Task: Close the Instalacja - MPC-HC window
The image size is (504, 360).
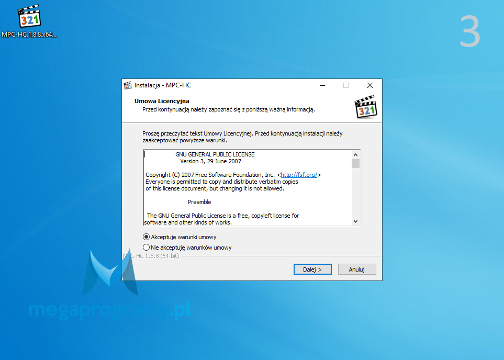Action: click(370, 85)
